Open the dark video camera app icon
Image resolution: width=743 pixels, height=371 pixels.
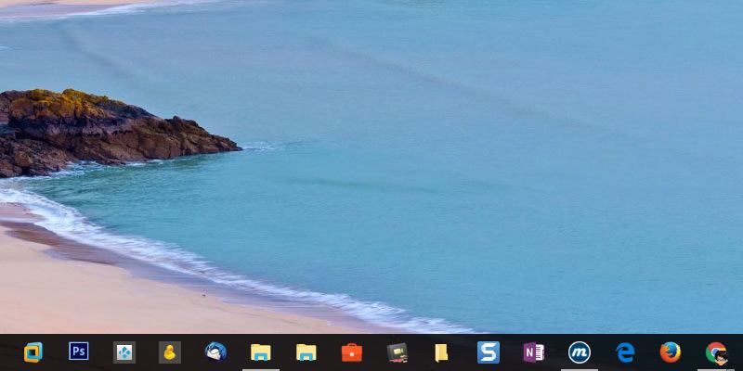[398, 352]
